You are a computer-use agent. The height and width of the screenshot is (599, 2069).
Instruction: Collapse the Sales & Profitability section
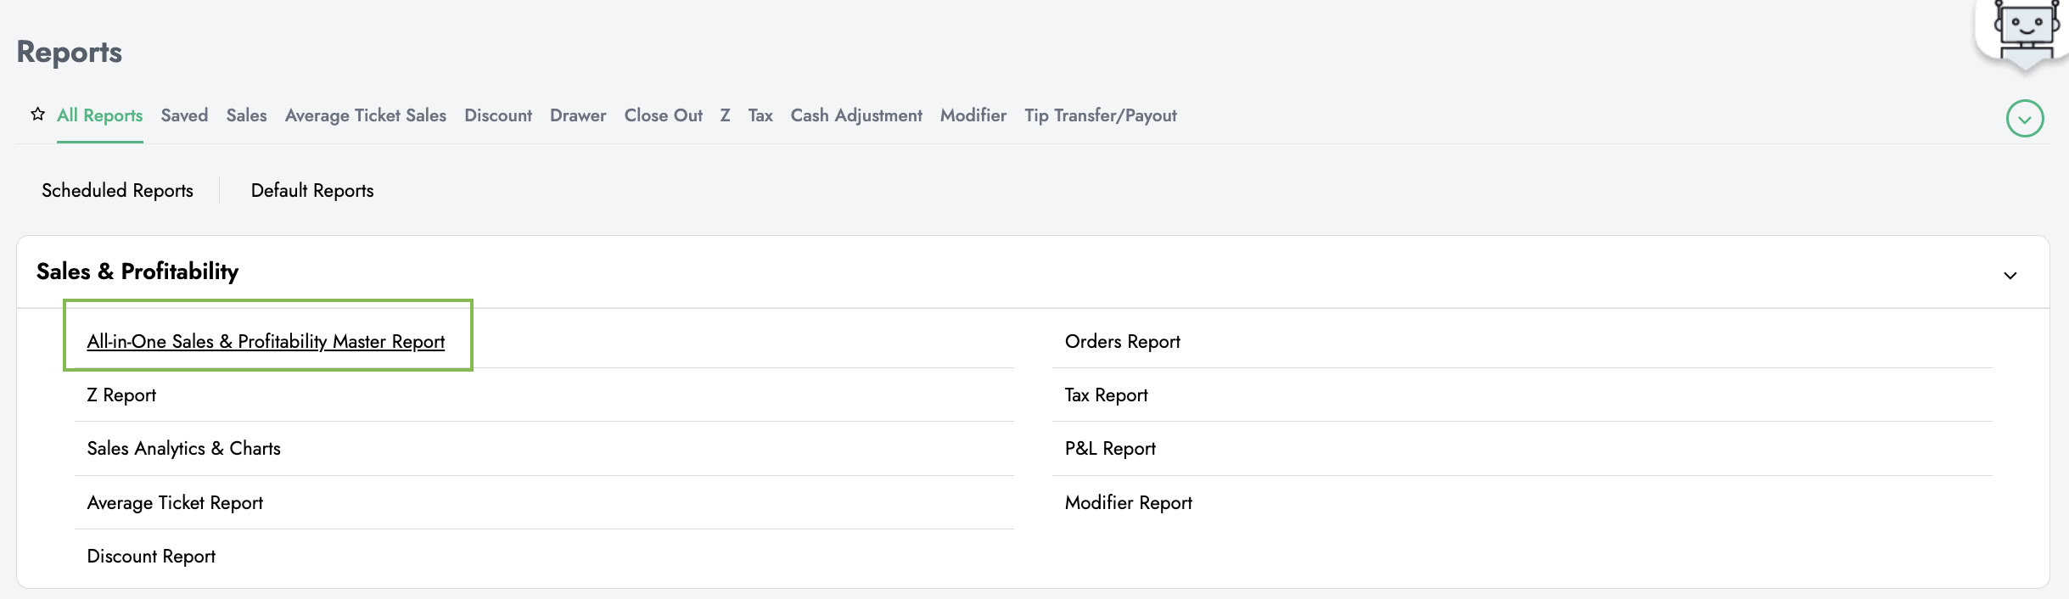point(2010,275)
